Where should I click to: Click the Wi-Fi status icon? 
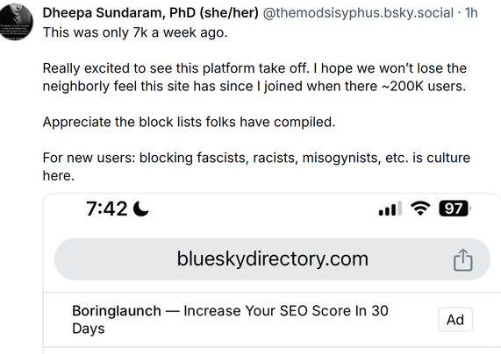coord(420,209)
